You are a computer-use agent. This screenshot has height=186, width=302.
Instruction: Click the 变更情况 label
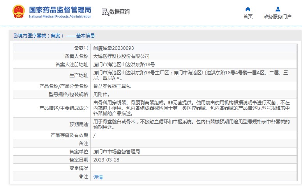coord(79,168)
